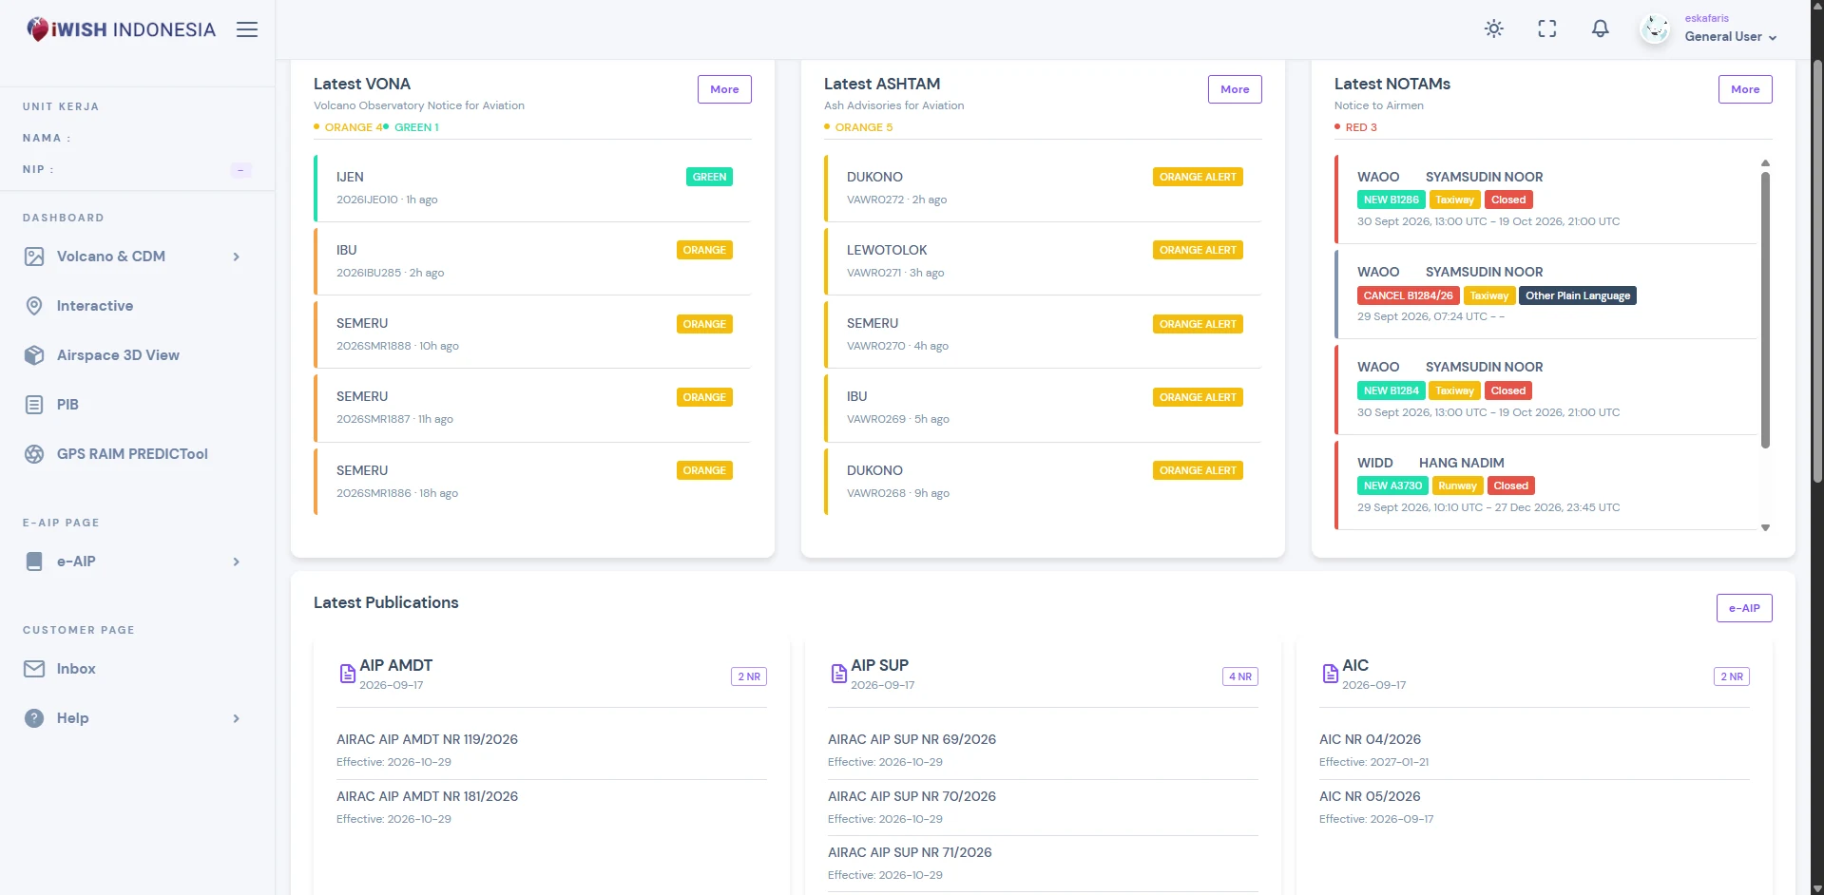Image resolution: width=1824 pixels, height=895 pixels.
Task: Click the CANCEL B1284/26 NOTAM badge
Action: [1408, 295]
